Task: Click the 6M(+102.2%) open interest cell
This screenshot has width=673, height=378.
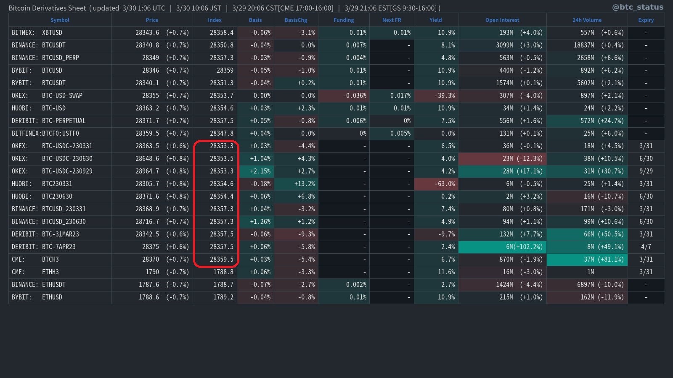Action: 502,247
